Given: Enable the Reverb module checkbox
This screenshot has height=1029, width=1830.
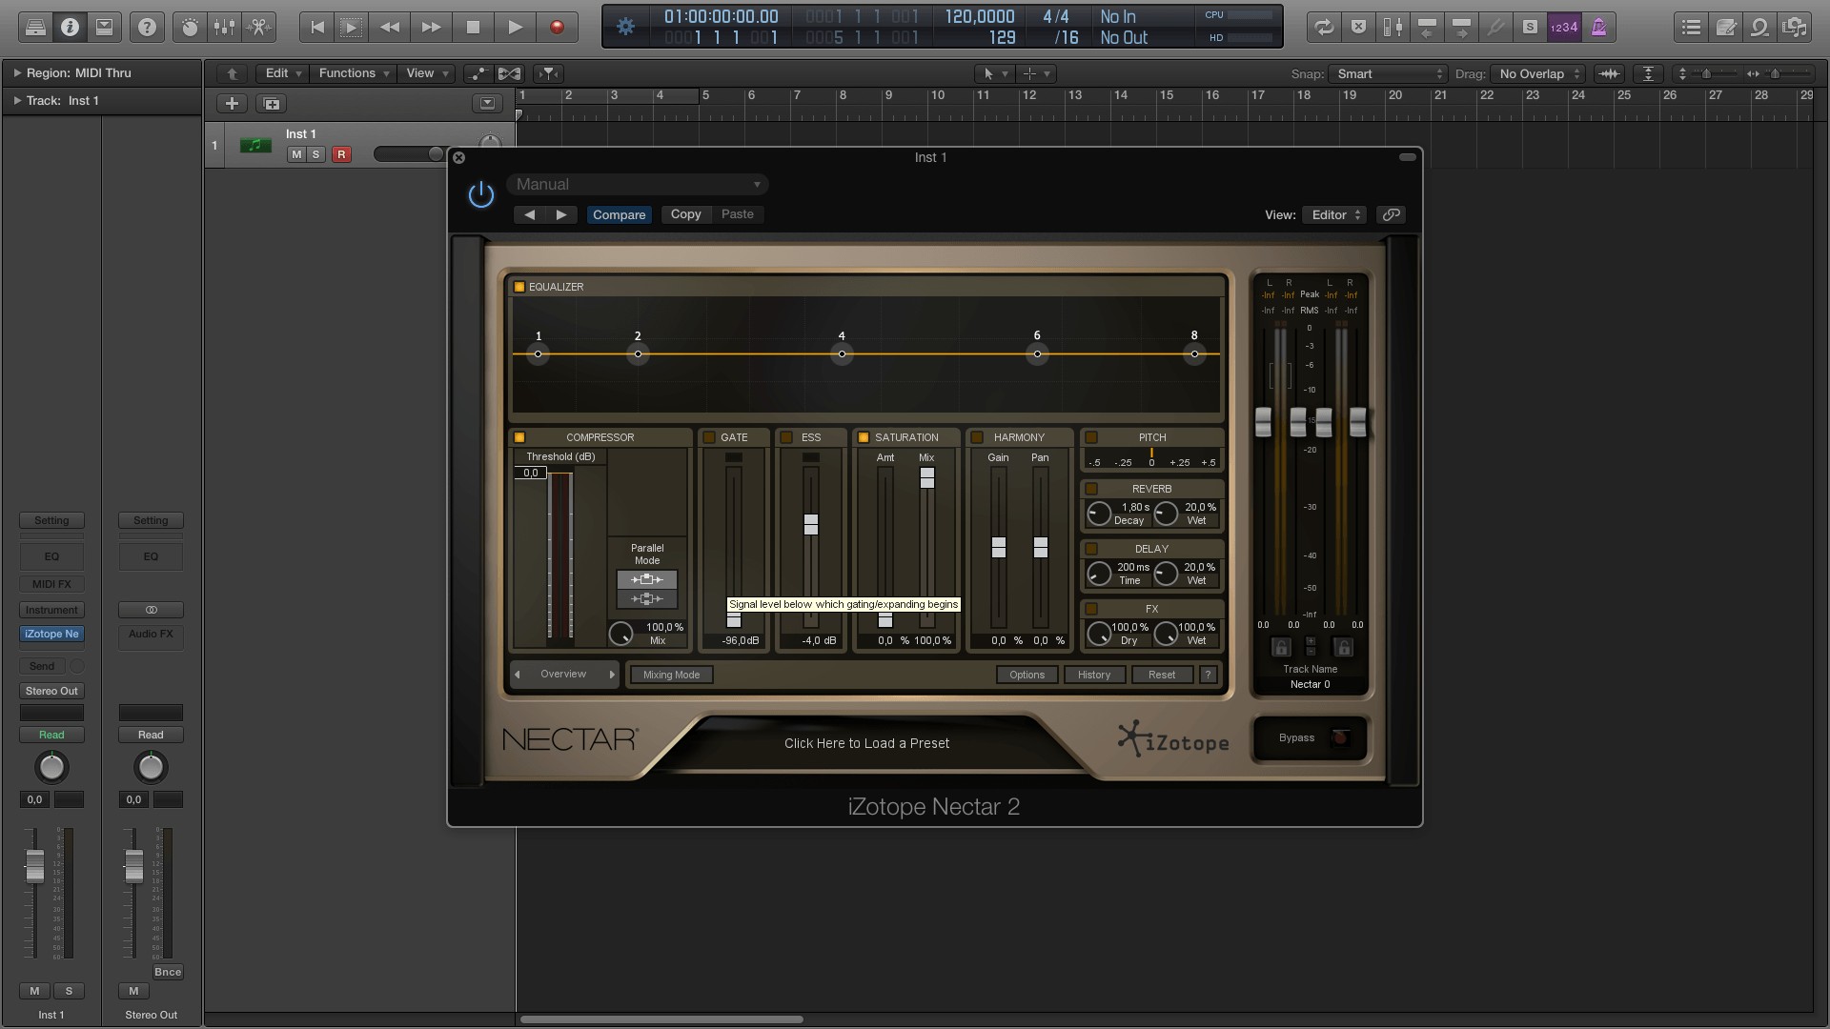Looking at the screenshot, I should (x=1091, y=489).
